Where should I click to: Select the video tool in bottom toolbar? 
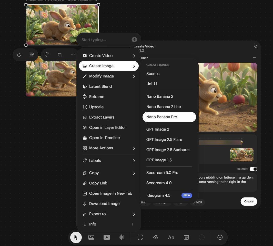point(107,237)
